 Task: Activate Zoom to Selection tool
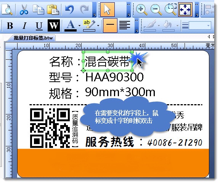click(x=170, y=10)
